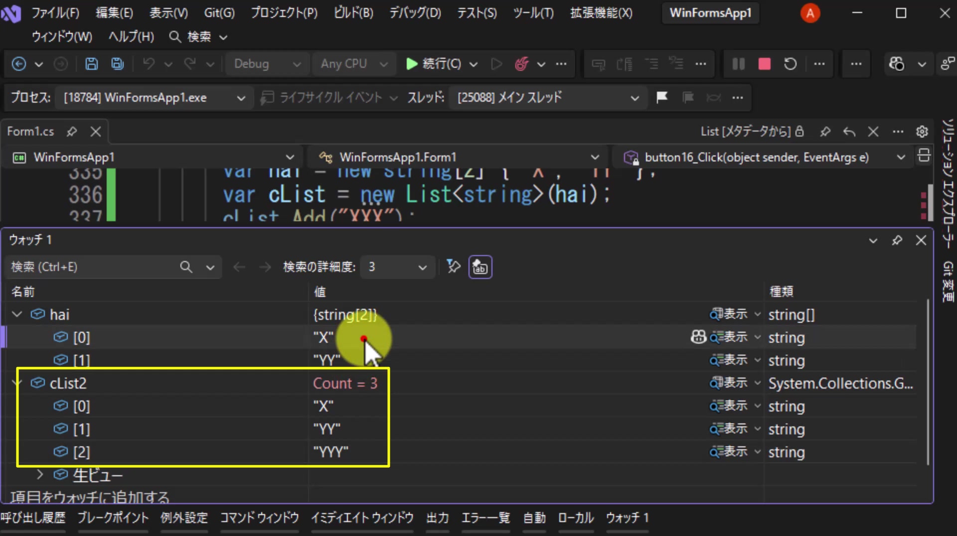
Task: Restart the debug session
Action: (790, 64)
